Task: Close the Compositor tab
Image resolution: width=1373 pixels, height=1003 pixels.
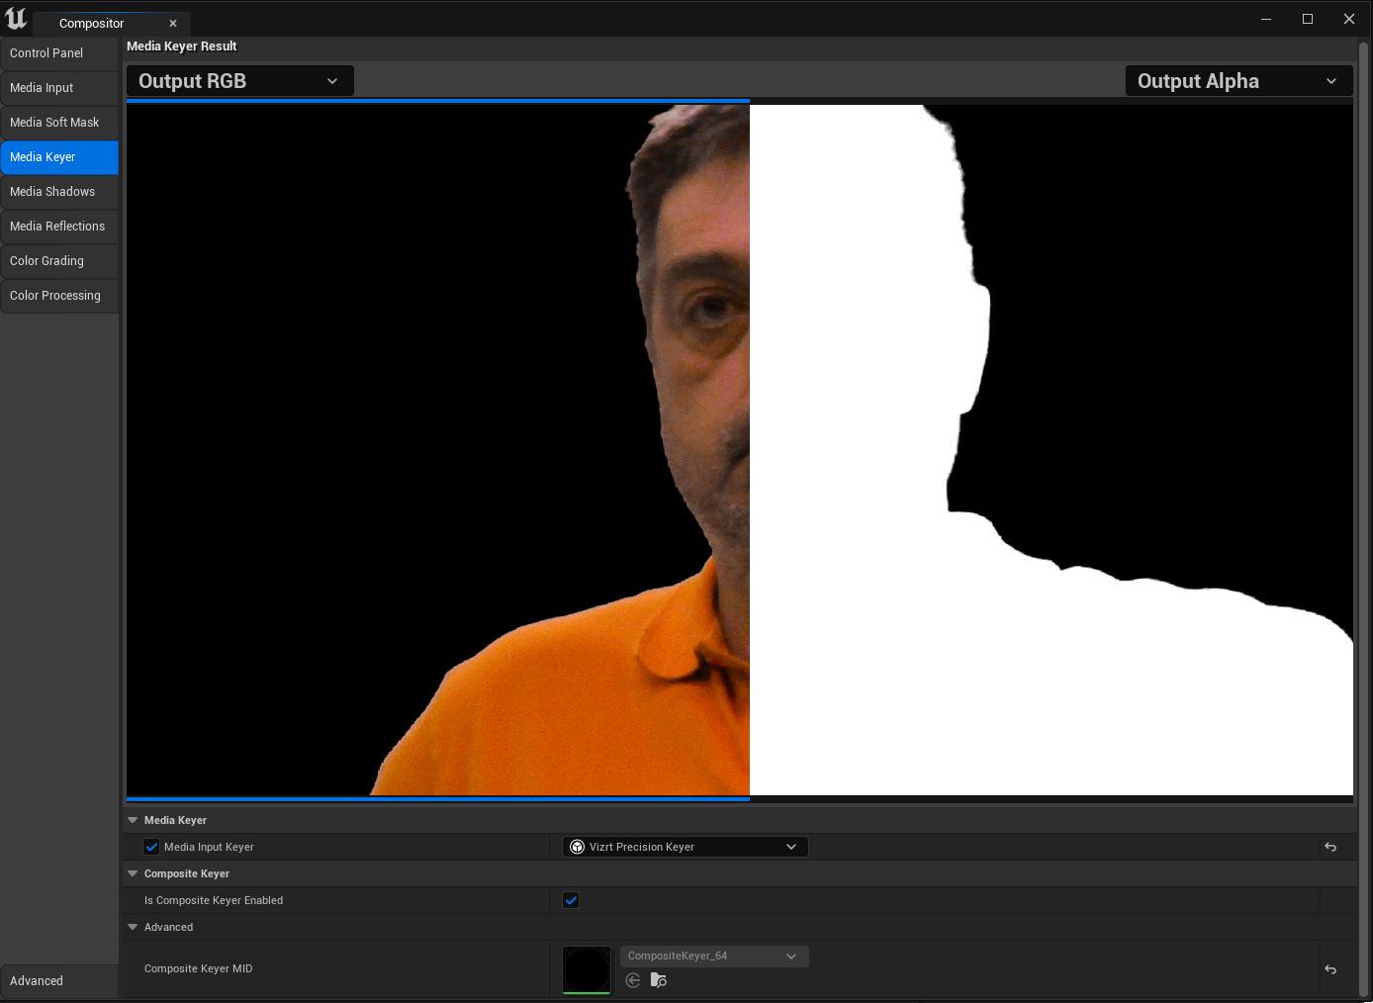Action: coord(173,23)
